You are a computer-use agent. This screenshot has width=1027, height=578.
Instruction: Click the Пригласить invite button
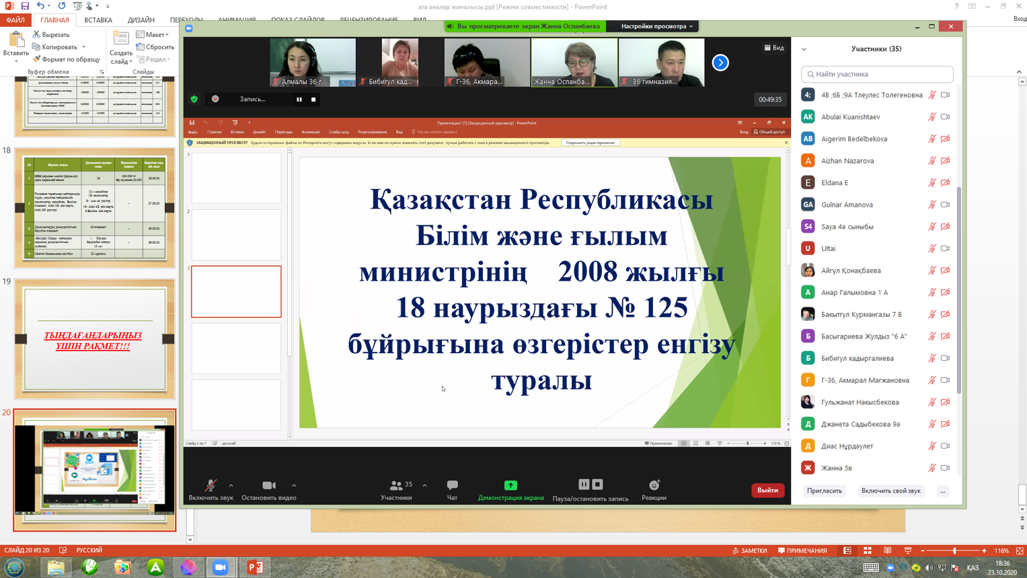[x=824, y=491]
